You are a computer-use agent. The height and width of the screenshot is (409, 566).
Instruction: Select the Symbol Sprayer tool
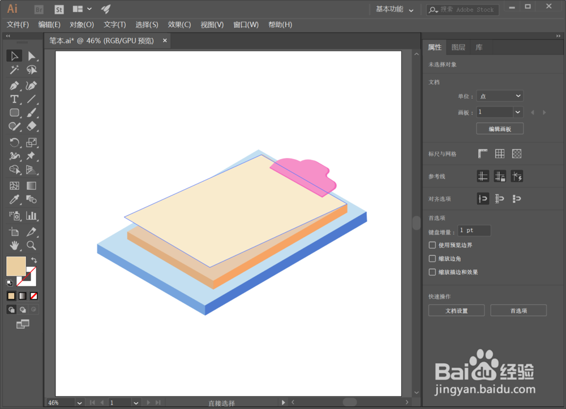coord(14,216)
